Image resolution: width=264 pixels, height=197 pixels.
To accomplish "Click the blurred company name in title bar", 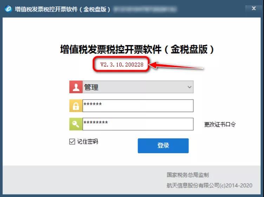I will [x=145, y=9].
